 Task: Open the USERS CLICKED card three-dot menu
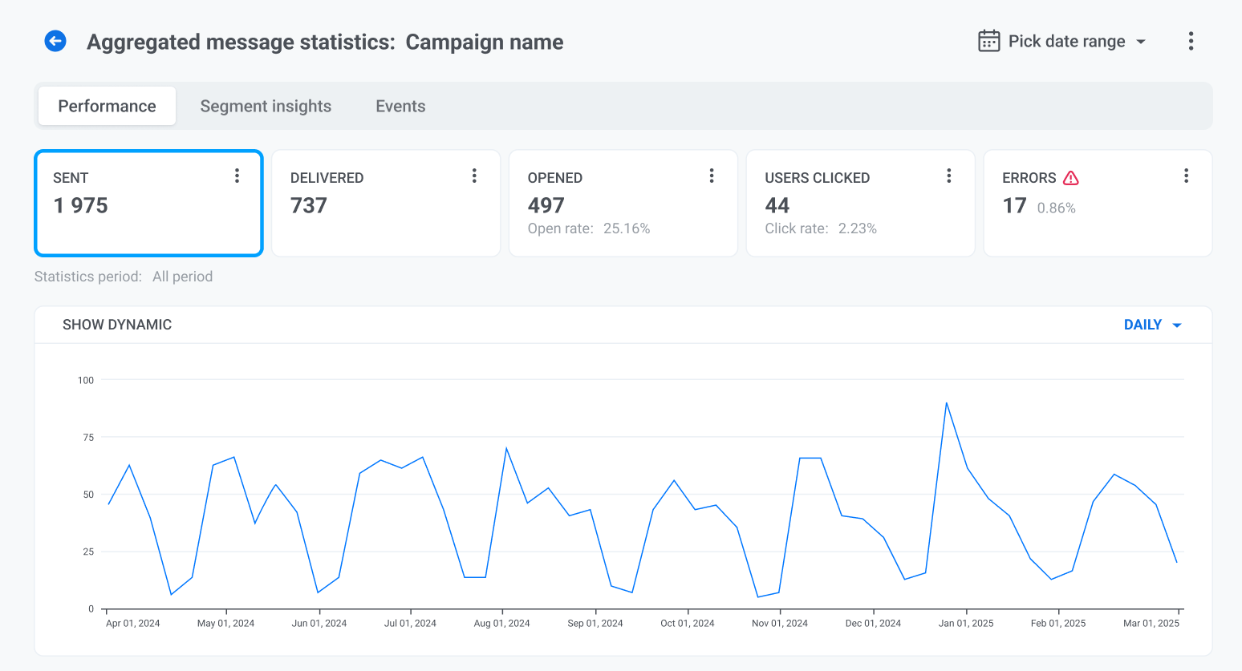(x=948, y=176)
